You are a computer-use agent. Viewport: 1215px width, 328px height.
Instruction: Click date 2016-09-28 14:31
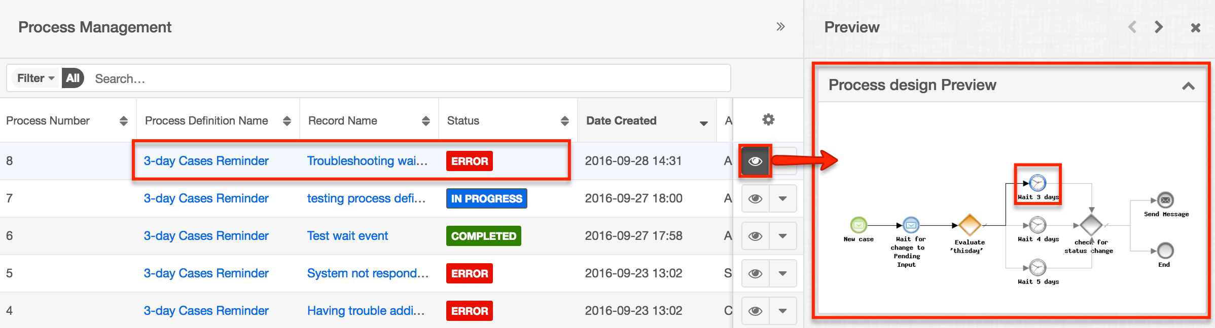[x=633, y=161]
